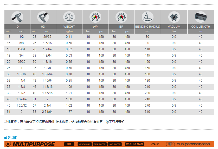This screenshot has width=218, height=149.
Task: Click the SD badge in orange banner
Action: [69, 144]
